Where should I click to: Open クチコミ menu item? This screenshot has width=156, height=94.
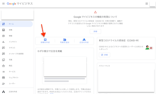(16, 48)
